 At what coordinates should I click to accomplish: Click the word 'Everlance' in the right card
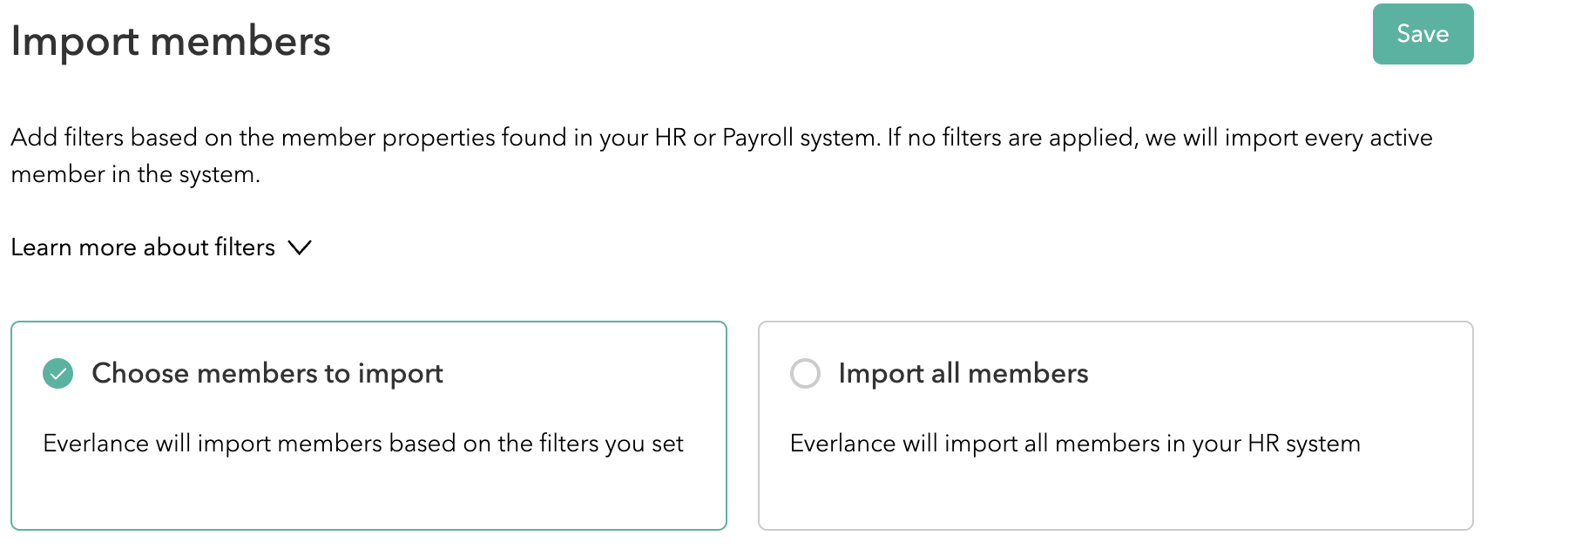pos(842,444)
